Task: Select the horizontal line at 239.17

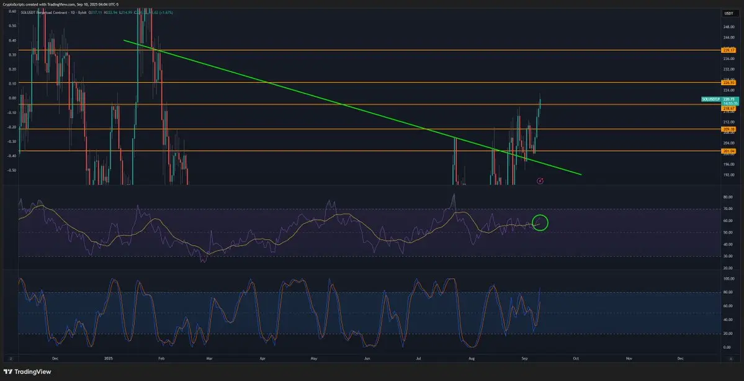Action: (x=369, y=50)
